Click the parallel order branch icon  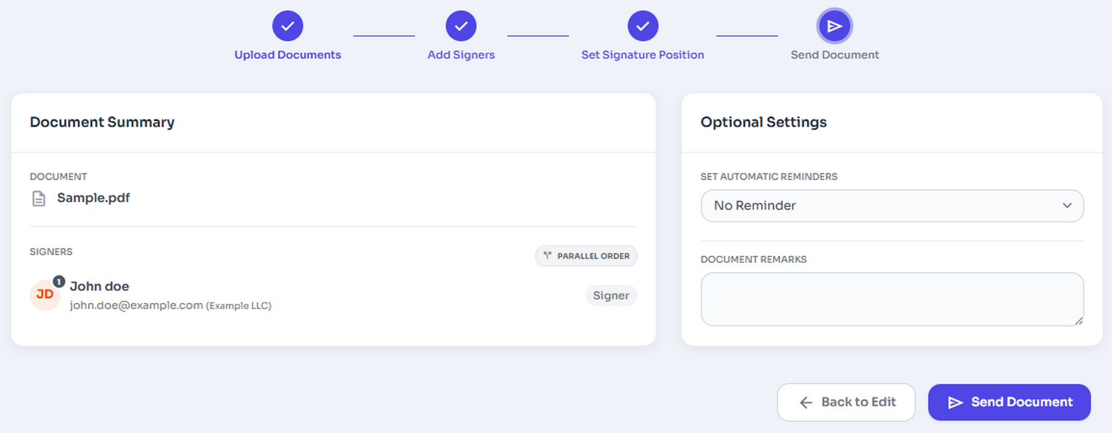548,256
